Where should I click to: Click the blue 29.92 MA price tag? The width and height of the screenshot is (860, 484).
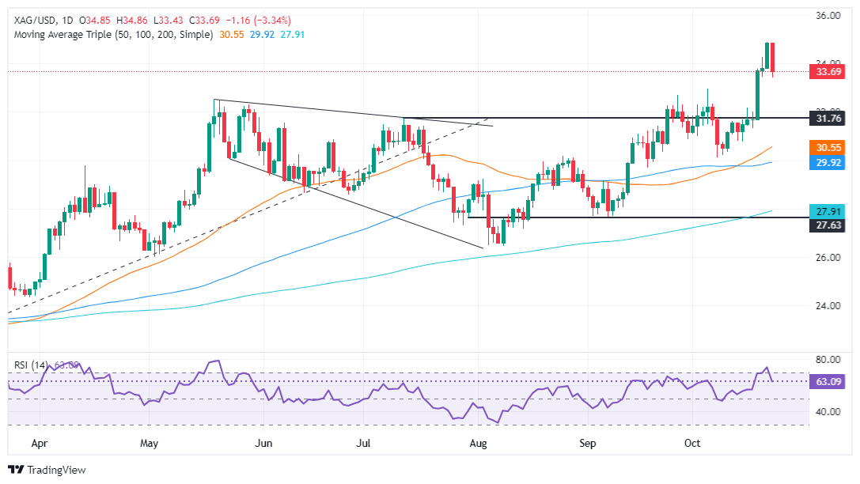828,163
